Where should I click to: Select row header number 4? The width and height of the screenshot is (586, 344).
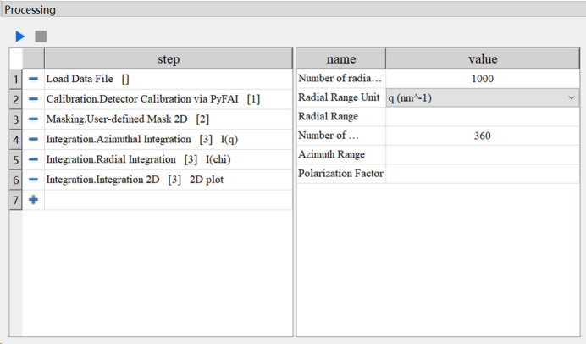[16, 140]
